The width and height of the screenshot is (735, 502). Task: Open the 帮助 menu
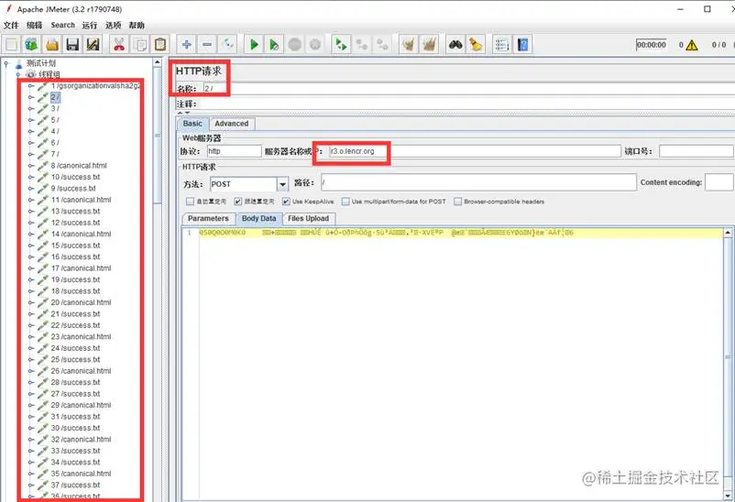pos(137,26)
